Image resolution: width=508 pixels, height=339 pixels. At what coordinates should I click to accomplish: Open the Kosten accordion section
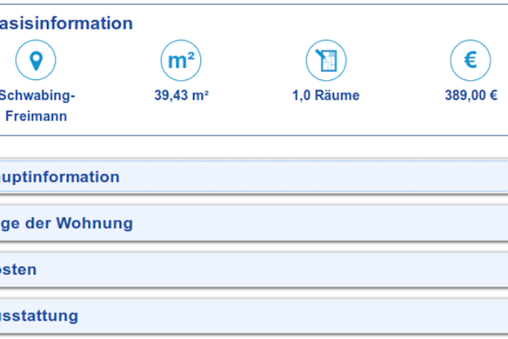19,269
